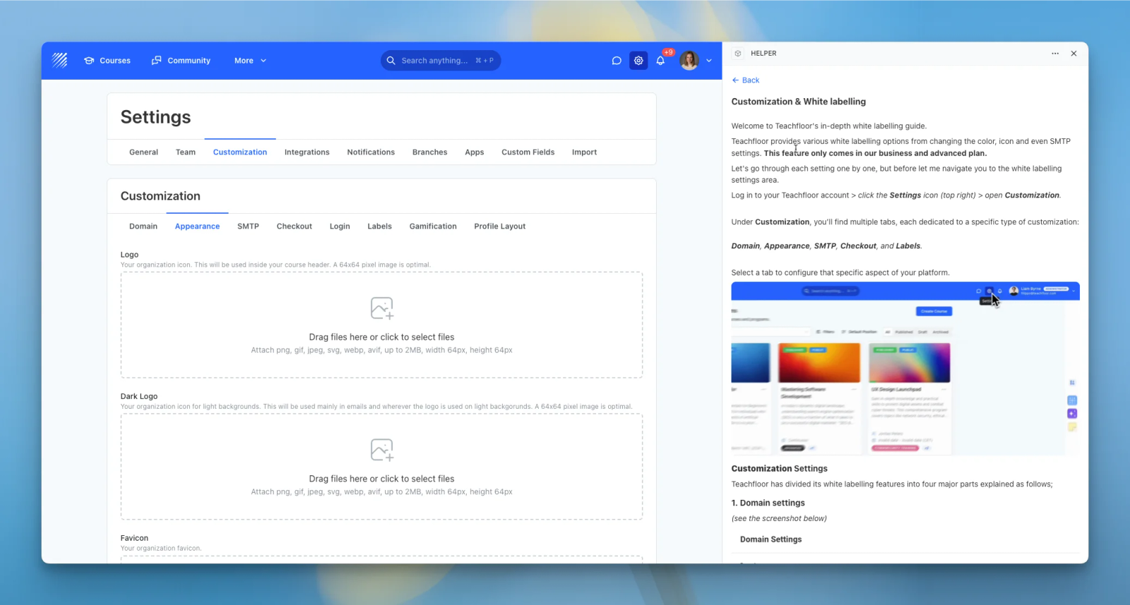Image resolution: width=1130 pixels, height=605 pixels.
Task: Click the Customization Settings heading in Helper
Action: pyautogui.click(x=779, y=469)
